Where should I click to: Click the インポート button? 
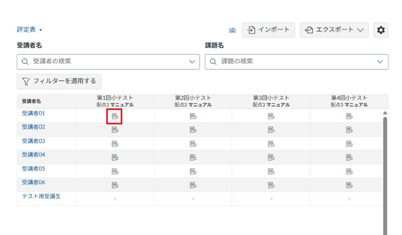[268, 30]
